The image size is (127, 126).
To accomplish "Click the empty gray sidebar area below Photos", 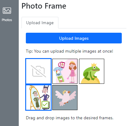I will (9, 73).
